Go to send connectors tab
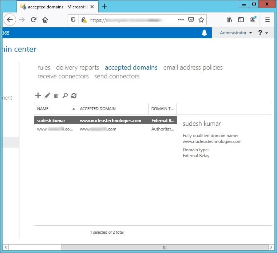Viewport: 277px width, 253px height. point(117,76)
